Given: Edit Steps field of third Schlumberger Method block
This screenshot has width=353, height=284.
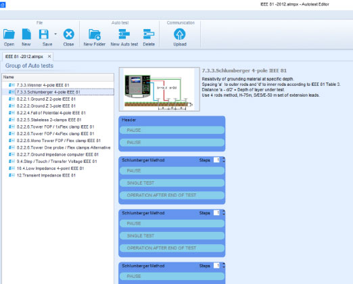Looking at the screenshot, I should click(216, 266).
